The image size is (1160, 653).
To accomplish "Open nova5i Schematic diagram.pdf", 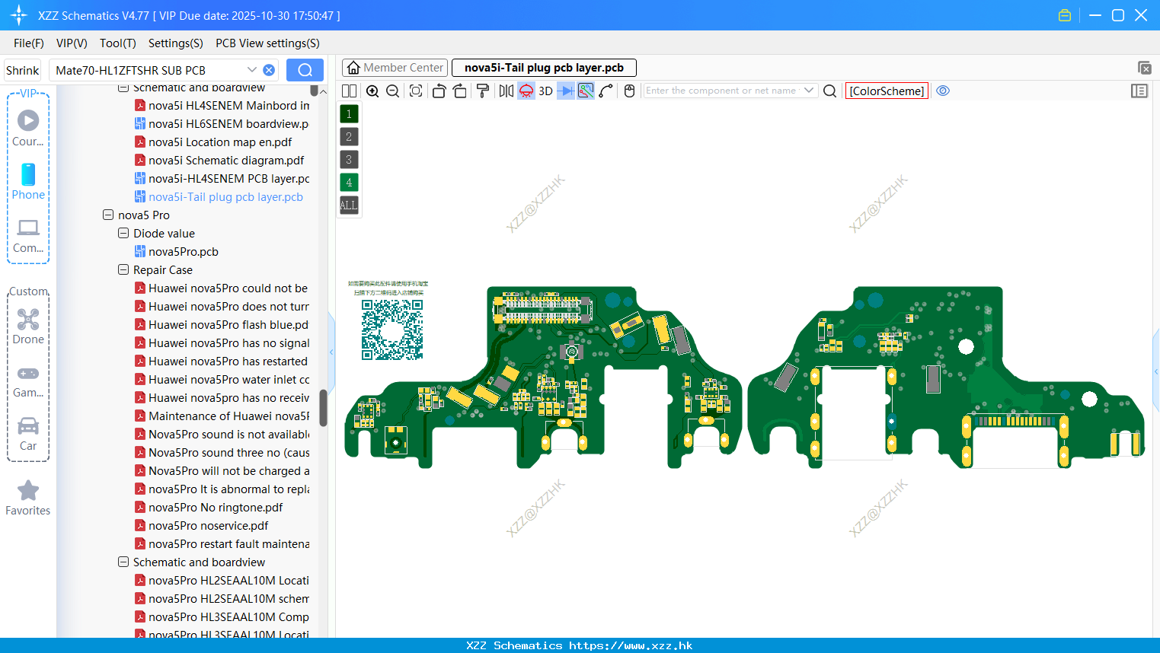I will (x=226, y=161).
